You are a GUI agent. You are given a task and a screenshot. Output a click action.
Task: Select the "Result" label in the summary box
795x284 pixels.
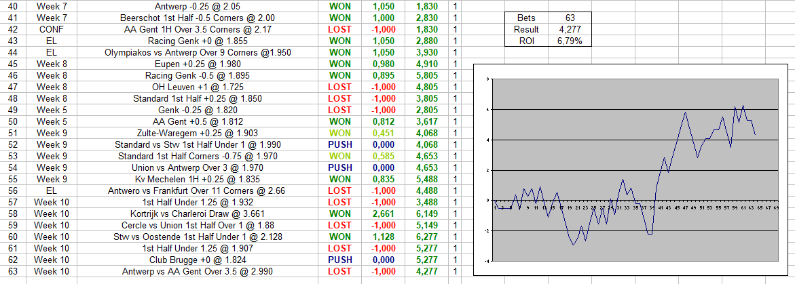pos(526,29)
